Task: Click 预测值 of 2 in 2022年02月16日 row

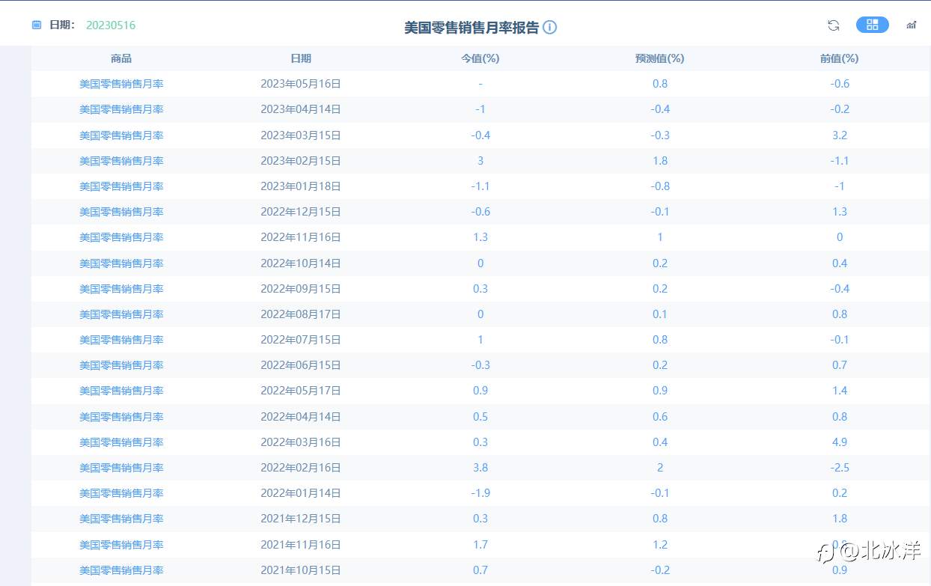Action: pyautogui.click(x=660, y=468)
